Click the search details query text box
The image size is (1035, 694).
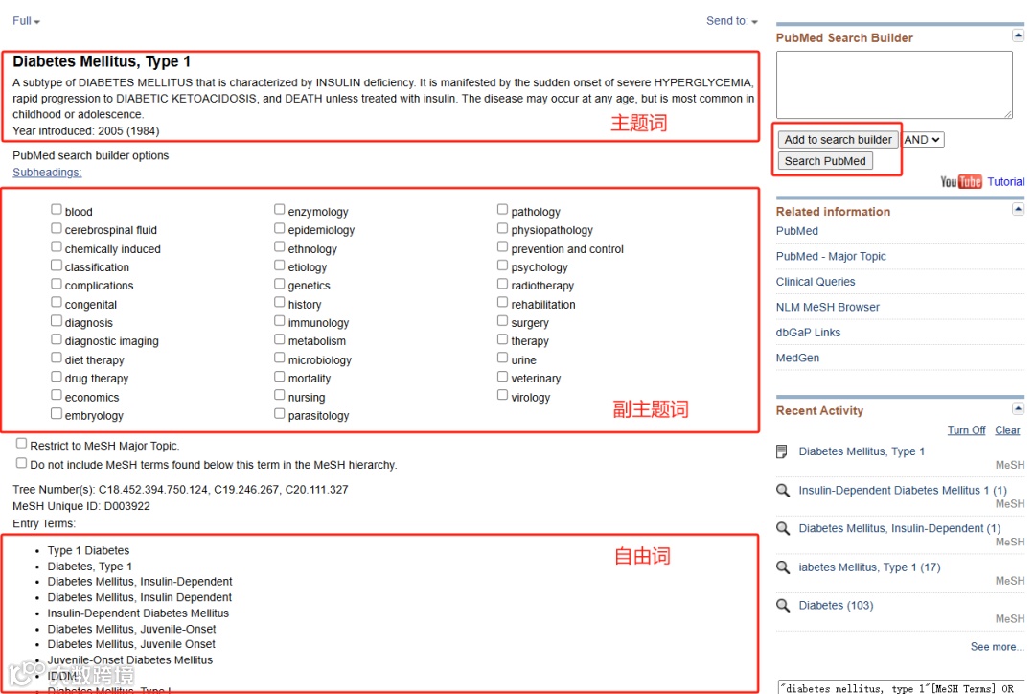901,688
